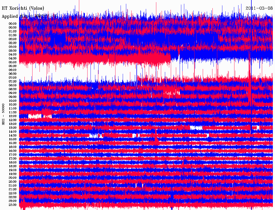Pick the 07:30 time row label
Image resolution: width=275 pixels, height=210 pixels.
13,81
